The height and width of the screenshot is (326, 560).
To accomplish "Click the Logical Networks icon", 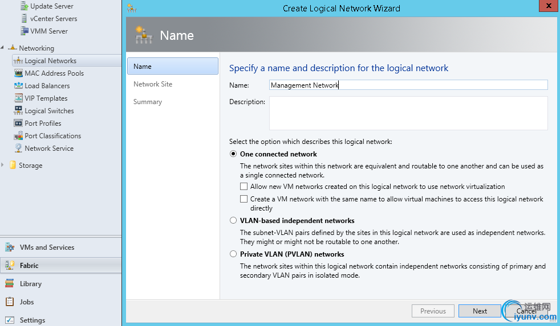I will 18,60.
